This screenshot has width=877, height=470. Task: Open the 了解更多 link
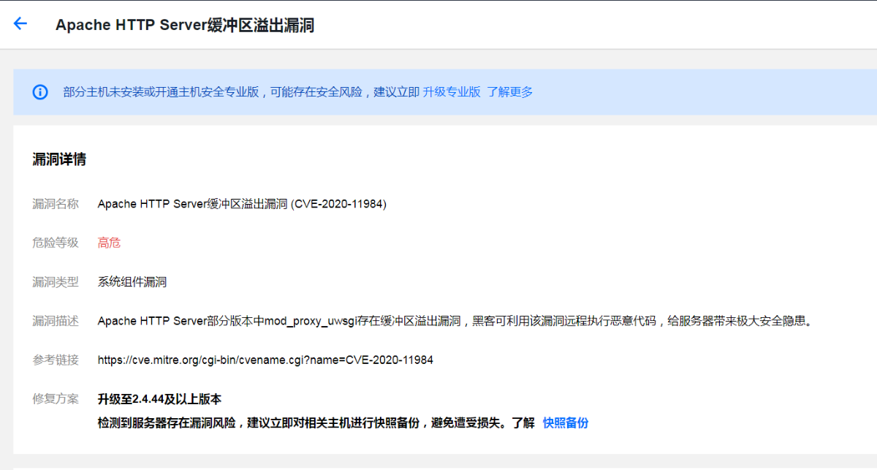click(510, 92)
